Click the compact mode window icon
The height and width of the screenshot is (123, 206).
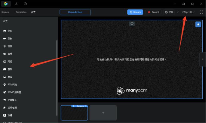[184, 4]
